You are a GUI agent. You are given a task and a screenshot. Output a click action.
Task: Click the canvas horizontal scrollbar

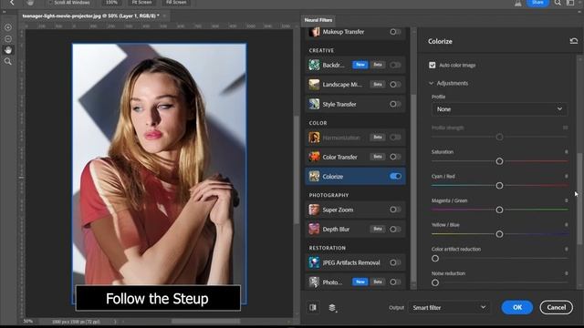click(205, 322)
